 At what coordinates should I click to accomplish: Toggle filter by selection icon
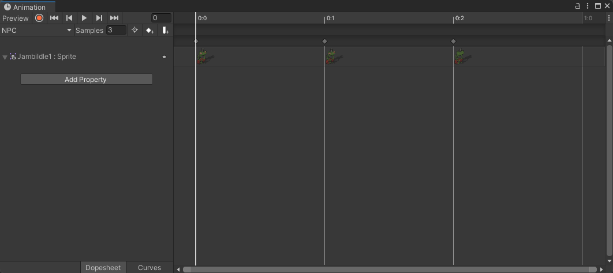[135, 30]
